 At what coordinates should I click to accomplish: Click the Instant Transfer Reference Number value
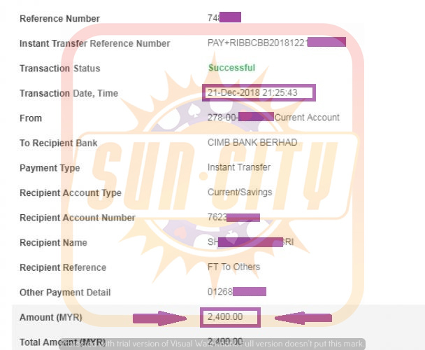277,43
